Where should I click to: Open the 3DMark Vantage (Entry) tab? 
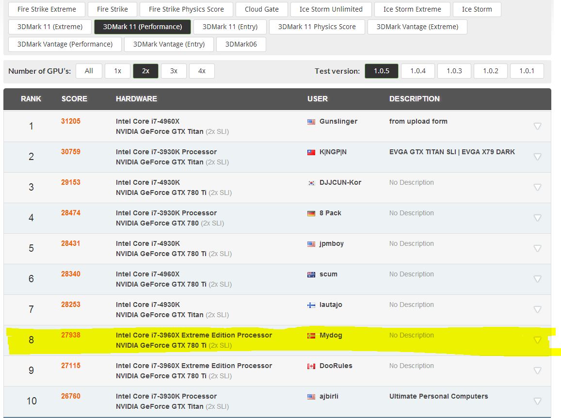[x=169, y=45]
